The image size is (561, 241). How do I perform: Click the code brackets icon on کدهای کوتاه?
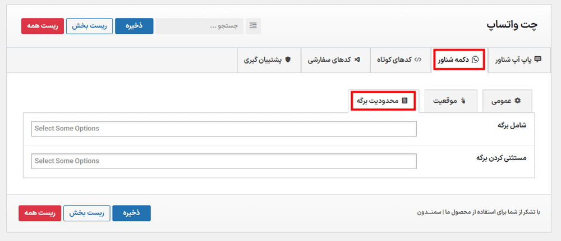pos(418,60)
